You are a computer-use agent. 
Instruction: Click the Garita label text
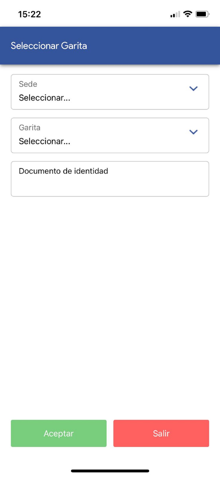pyautogui.click(x=30, y=128)
